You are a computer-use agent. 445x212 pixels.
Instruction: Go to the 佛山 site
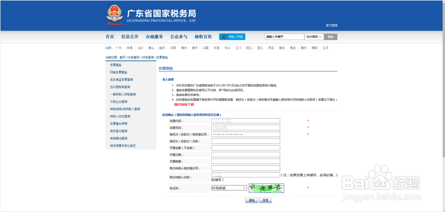coord(151,48)
